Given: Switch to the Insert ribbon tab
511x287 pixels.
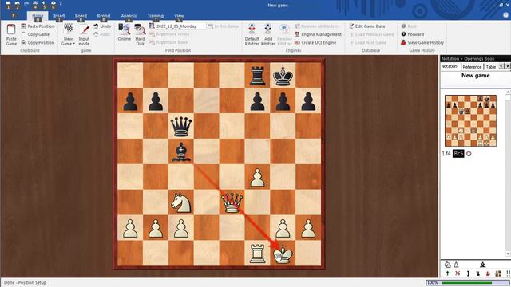Looking at the screenshot, I should 59,16.
